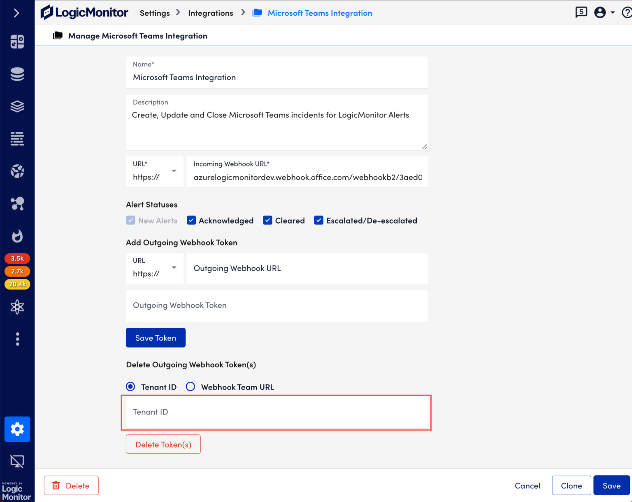Open the Dashboards section in the sidebar

click(x=17, y=42)
